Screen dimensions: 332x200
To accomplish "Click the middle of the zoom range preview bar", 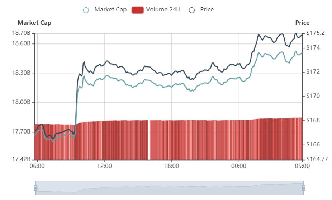I will coord(169,188).
